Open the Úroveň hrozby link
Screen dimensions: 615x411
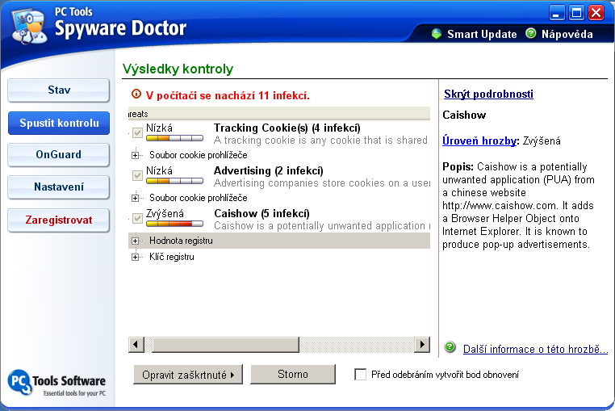(479, 140)
